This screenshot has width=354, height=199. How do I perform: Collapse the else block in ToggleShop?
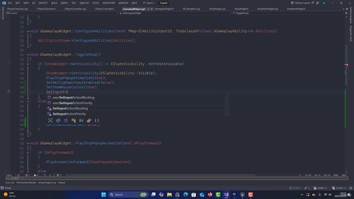28,101
